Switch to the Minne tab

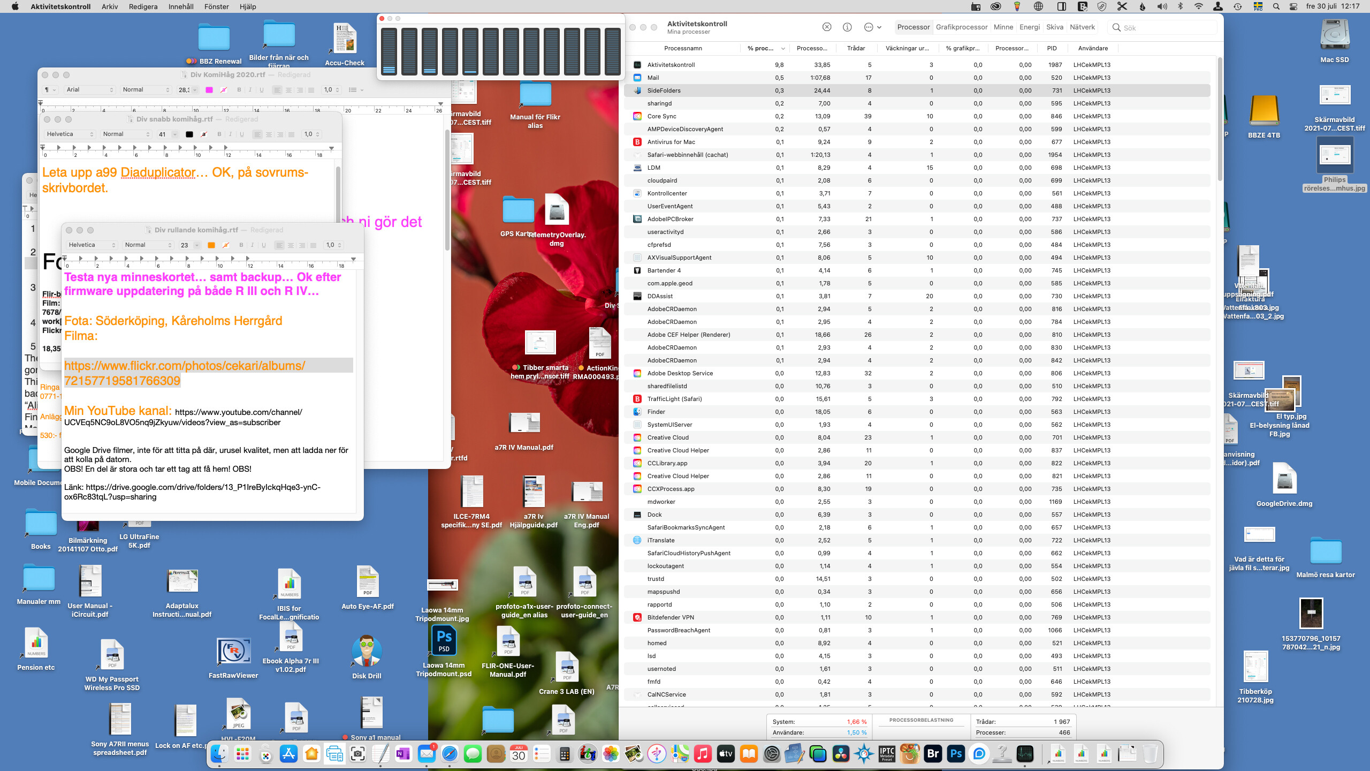click(x=1003, y=27)
